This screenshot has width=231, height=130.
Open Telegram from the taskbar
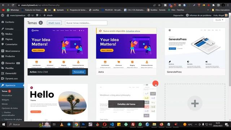click(69, 124)
